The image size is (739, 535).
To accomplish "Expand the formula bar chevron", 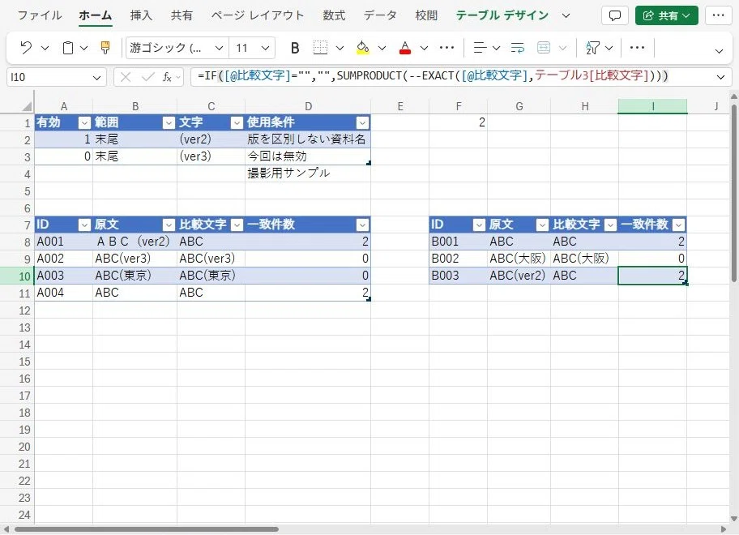I will pos(720,77).
